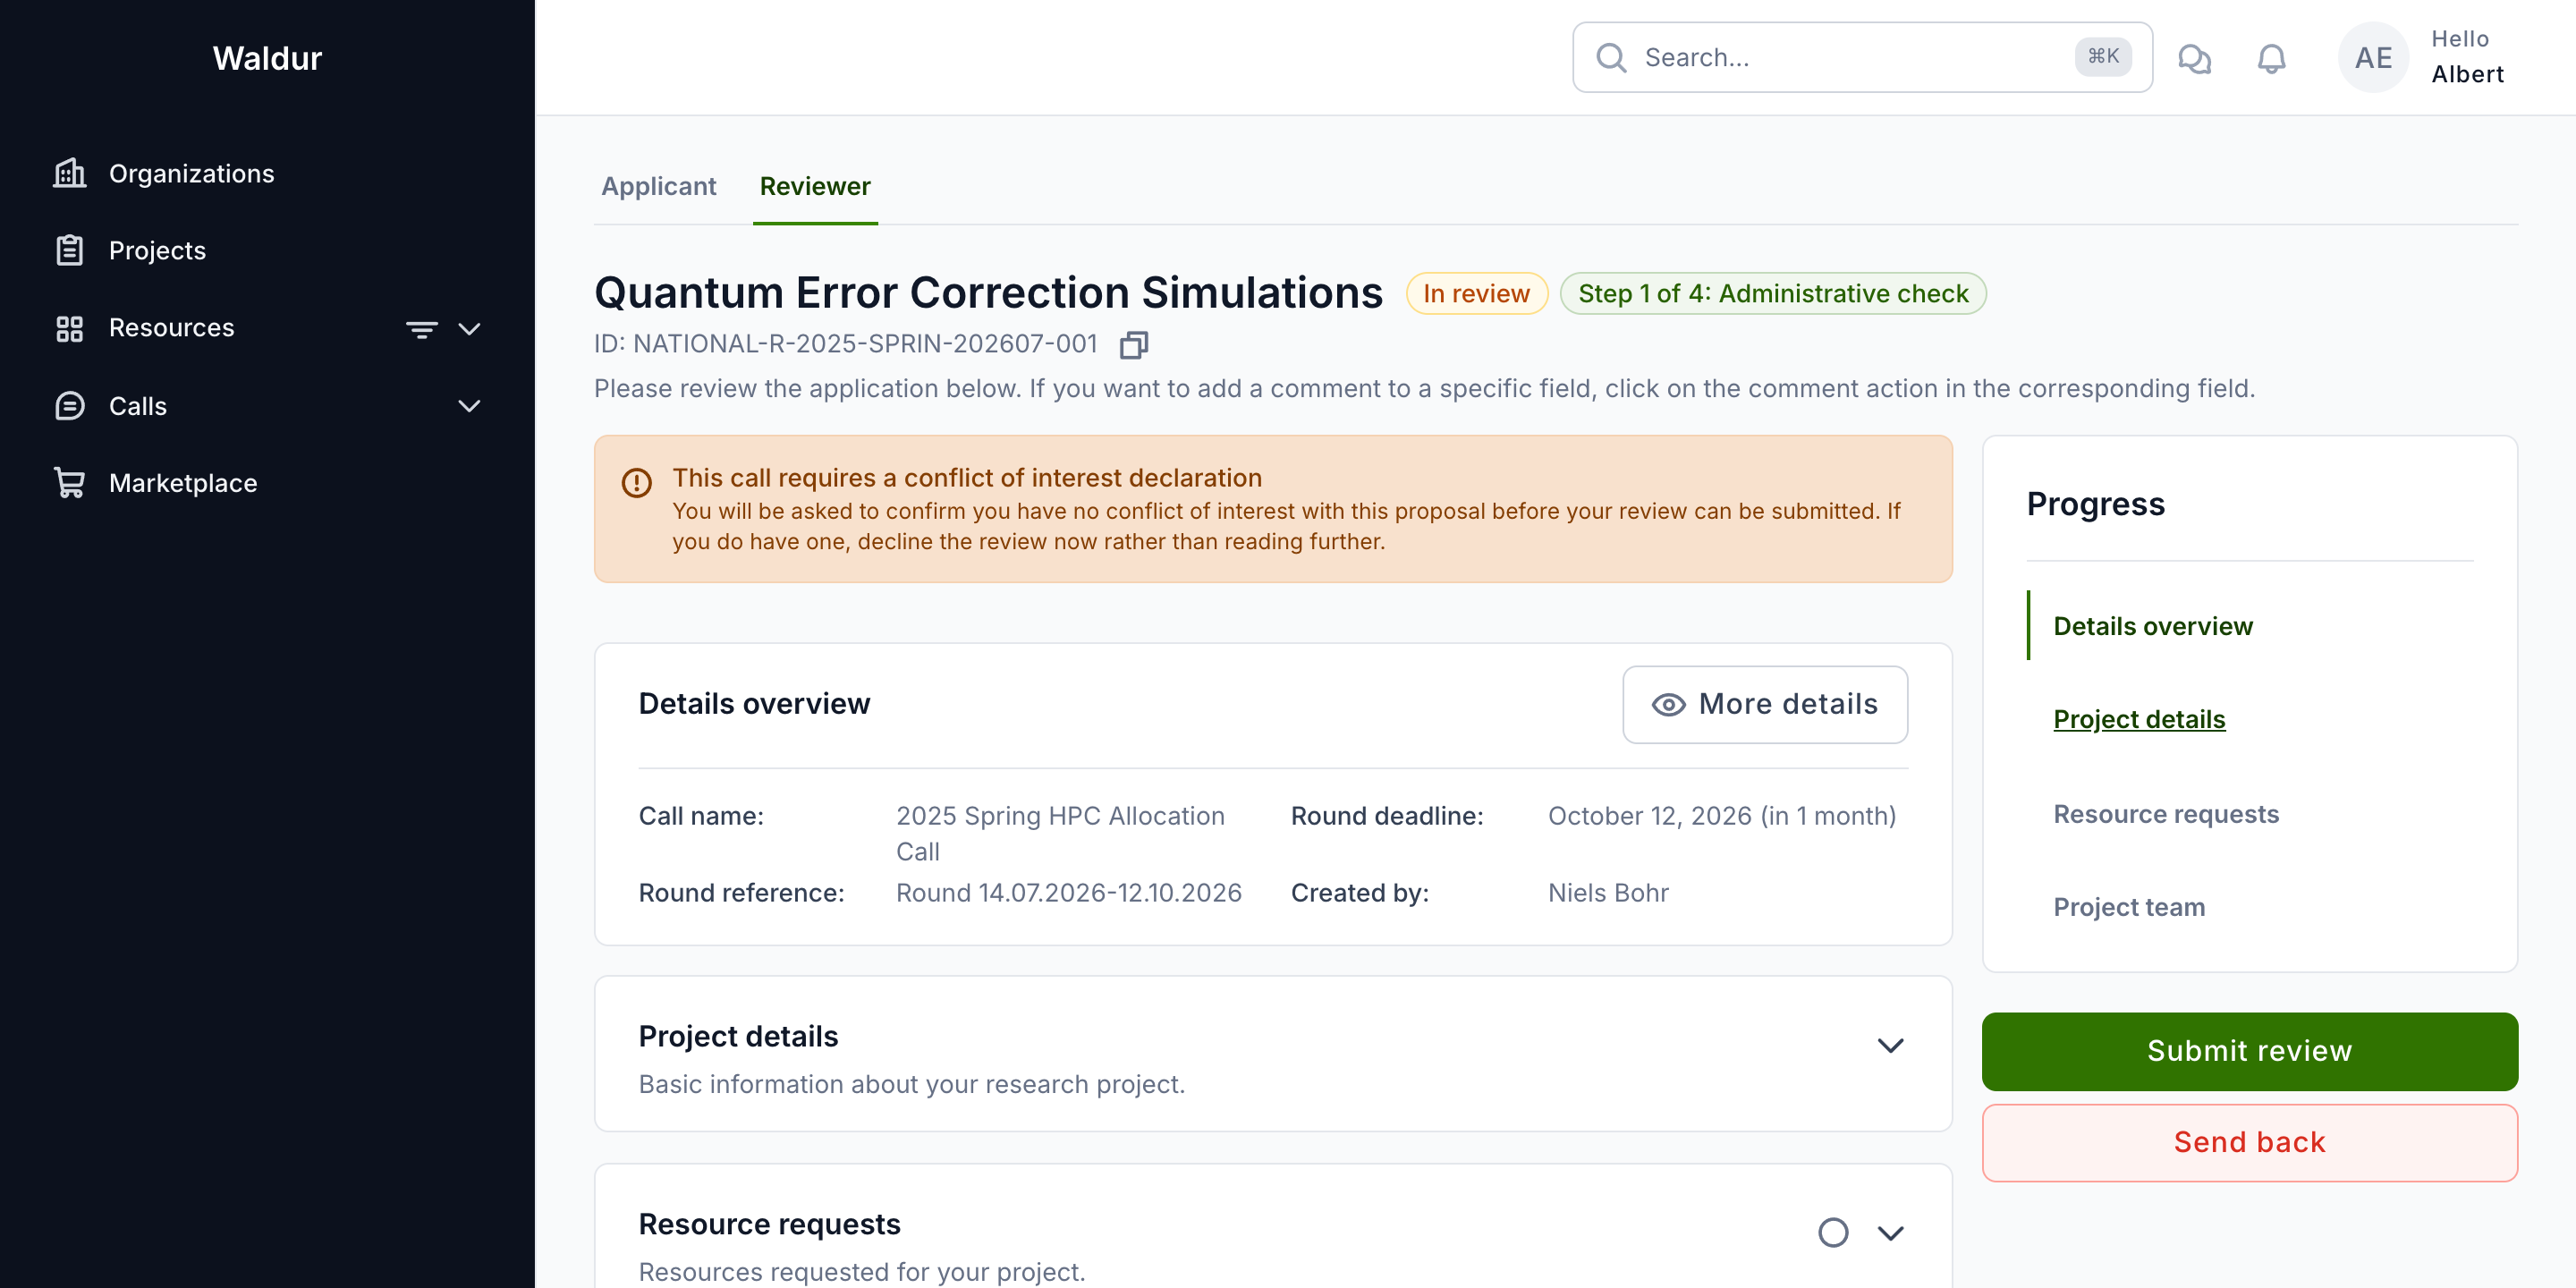Switch to the Applicant tab

pyautogui.click(x=658, y=186)
